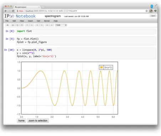161x136 pixels.
Task: Click the Logout button
Action: (153, 16)
